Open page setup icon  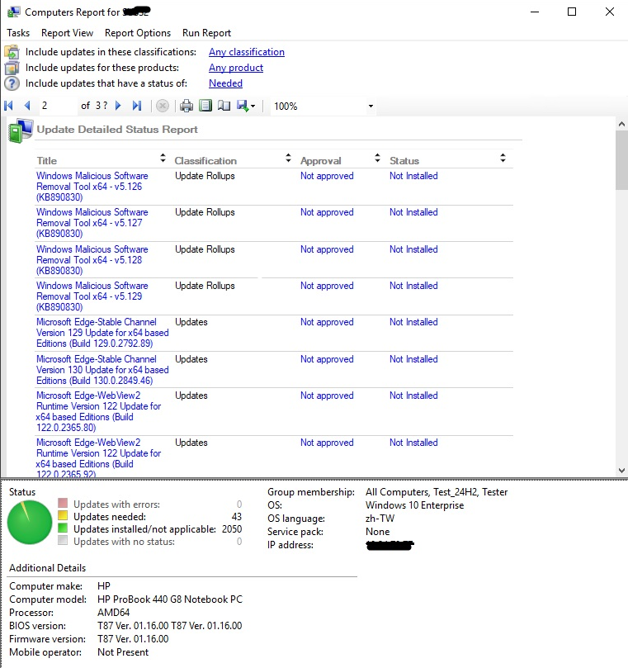coord(224,106)
